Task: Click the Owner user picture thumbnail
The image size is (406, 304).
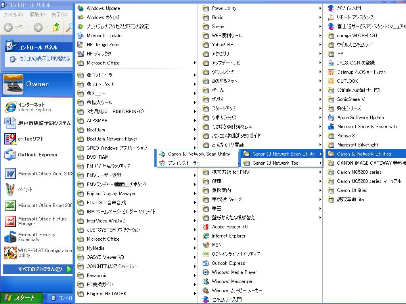Action: pyautogui.click(x=13, y=84)
